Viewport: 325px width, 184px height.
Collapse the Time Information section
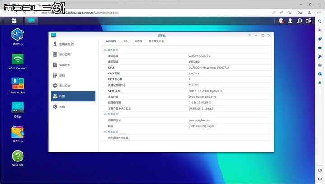click(x=105, y=114)
